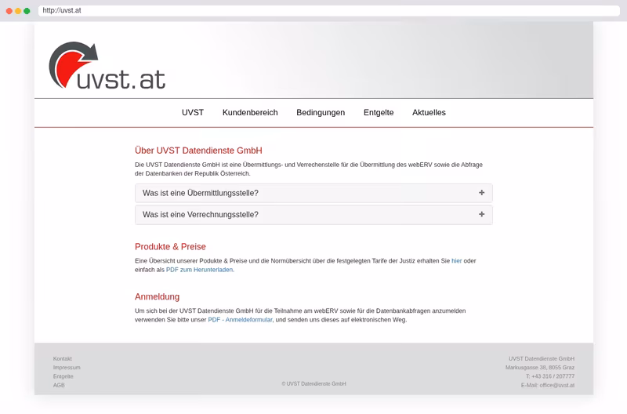Open the Kundenbereich menu item

250,112
